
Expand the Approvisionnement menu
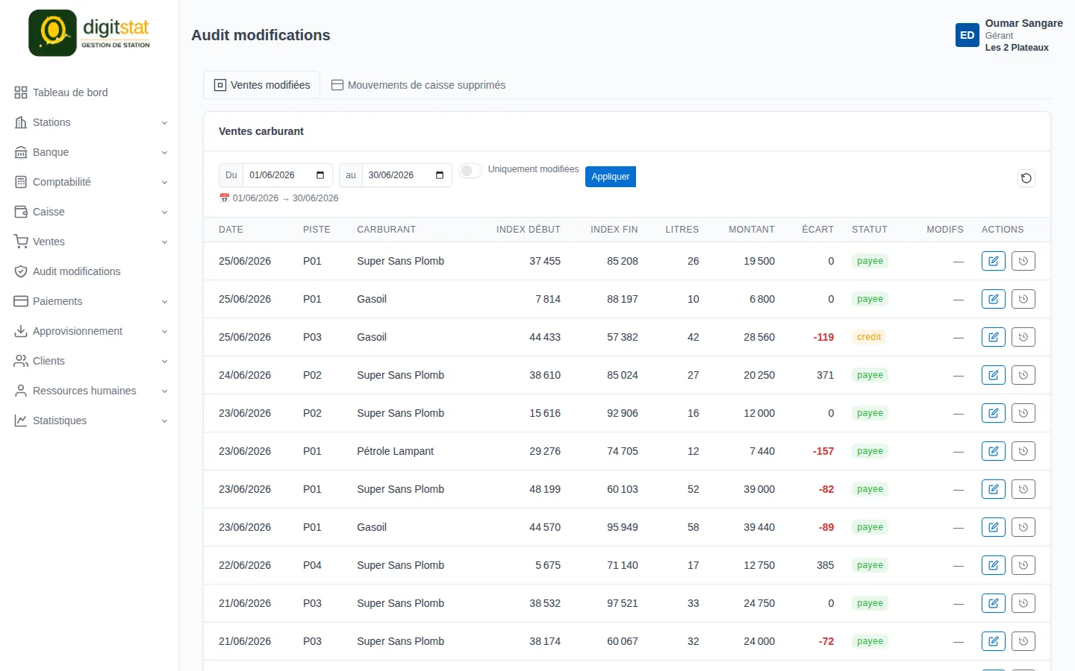point(90,331)
